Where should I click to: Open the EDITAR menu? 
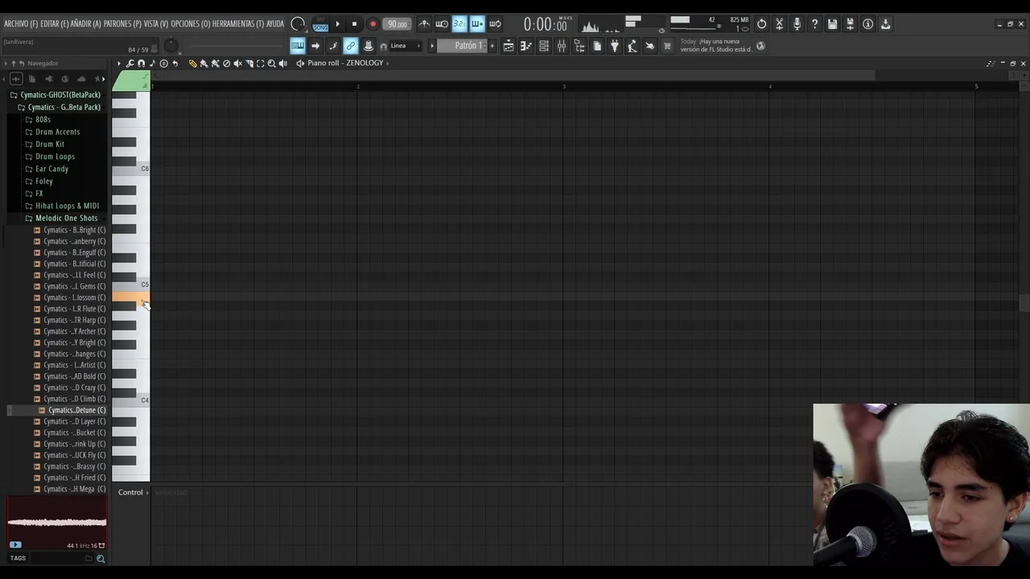pos(54,24)
